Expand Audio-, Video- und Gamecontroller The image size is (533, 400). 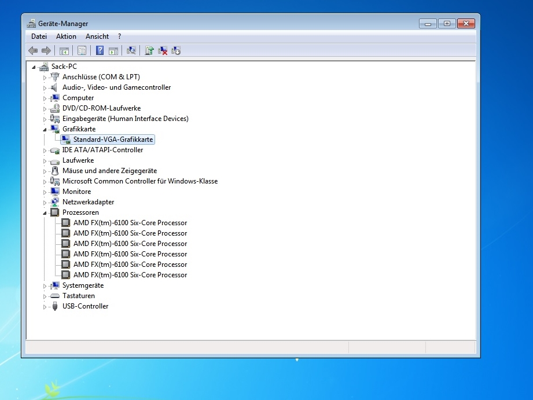(x=45, y=88)
